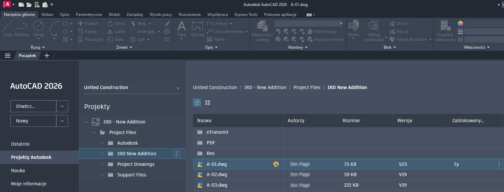Click the Otwórz... button
Screen dimensions: 504x192
[33, 107]
